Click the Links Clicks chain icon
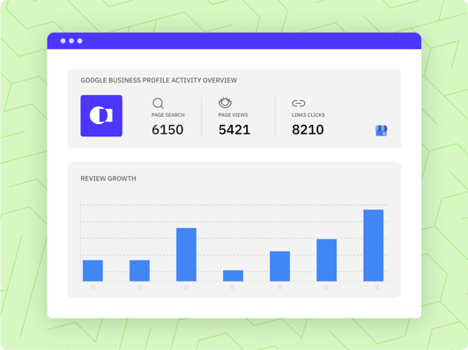This screenshot has width=468, height=350. 298,104
